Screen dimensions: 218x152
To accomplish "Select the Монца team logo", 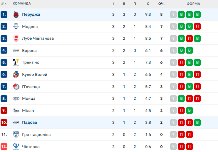I will [x=16, y=98].
